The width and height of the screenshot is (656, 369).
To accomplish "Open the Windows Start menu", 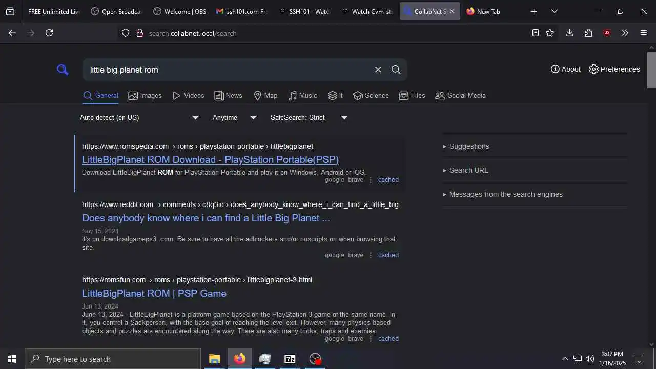I will [x=12, y=359].
